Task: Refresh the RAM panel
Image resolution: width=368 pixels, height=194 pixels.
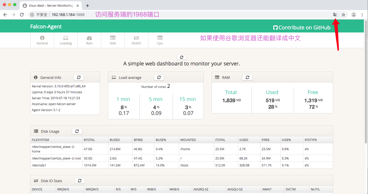Action: click(x=247, y=77)
